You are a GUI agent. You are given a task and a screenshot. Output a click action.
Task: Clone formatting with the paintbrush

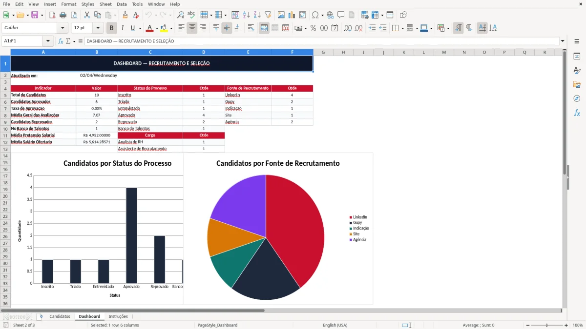(x=125, y=15)
